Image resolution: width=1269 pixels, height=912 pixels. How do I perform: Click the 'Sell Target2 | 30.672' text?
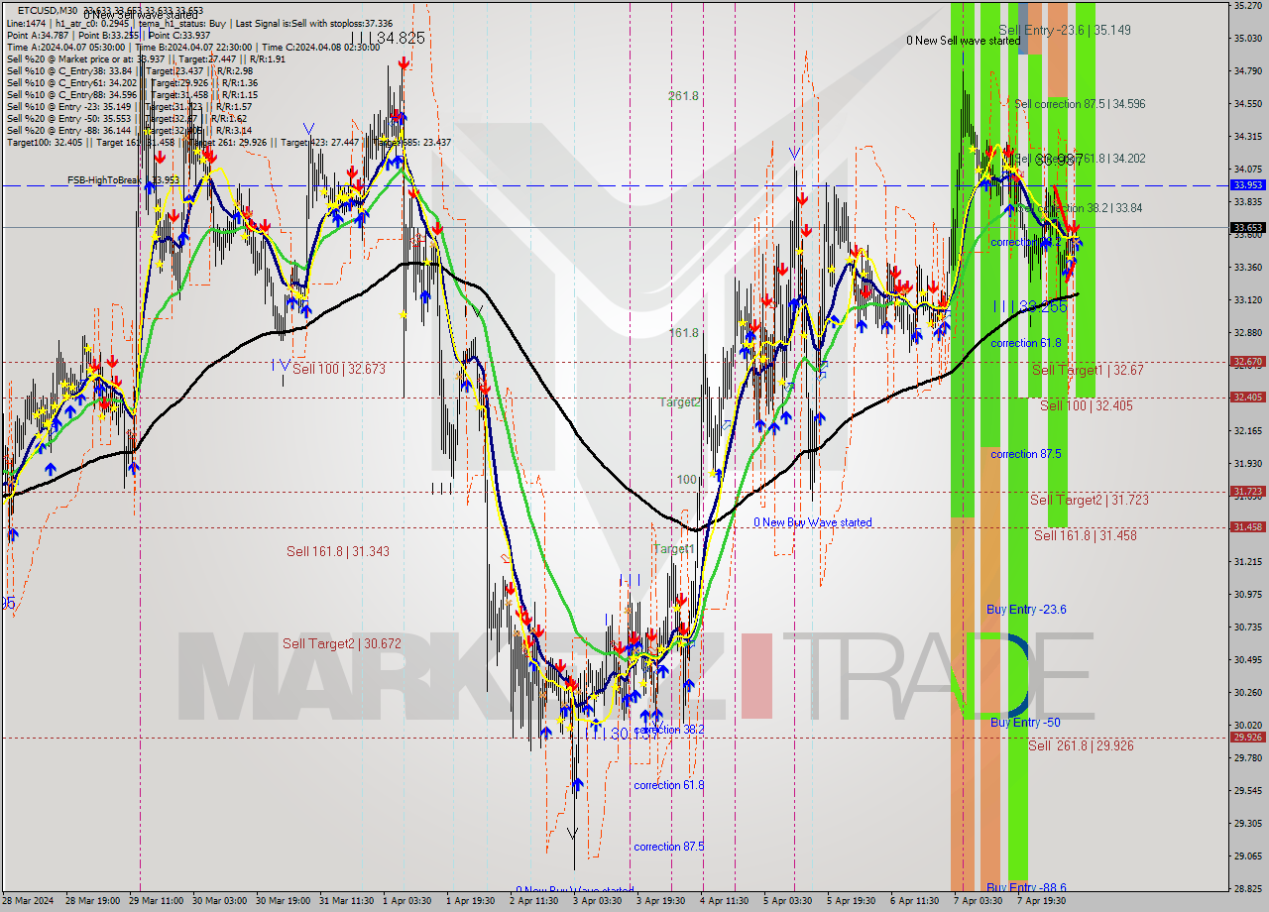[x=340, y=643]
